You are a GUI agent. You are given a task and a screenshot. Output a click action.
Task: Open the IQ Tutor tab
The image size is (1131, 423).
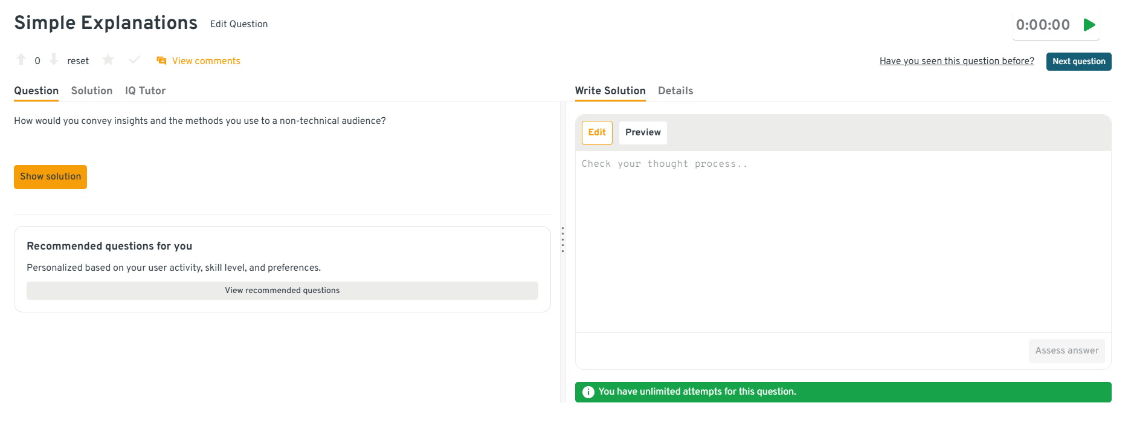pos(145,91)
